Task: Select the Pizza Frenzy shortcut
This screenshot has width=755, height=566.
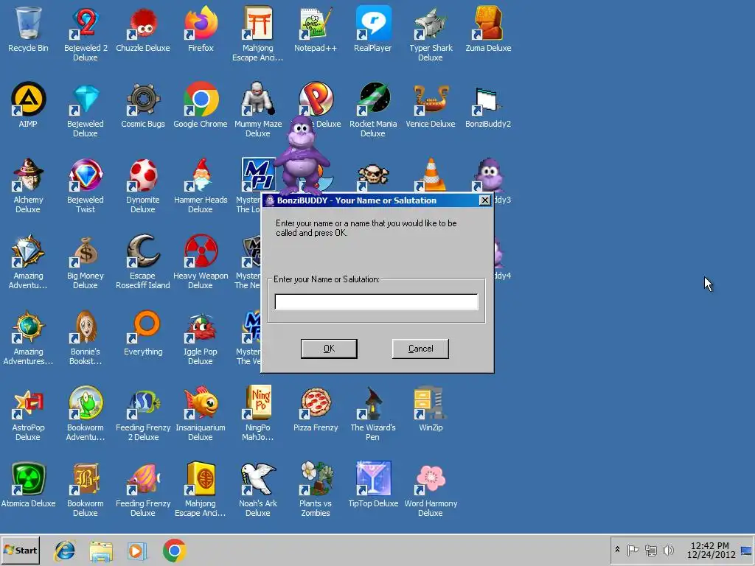Action: [316, 409]
